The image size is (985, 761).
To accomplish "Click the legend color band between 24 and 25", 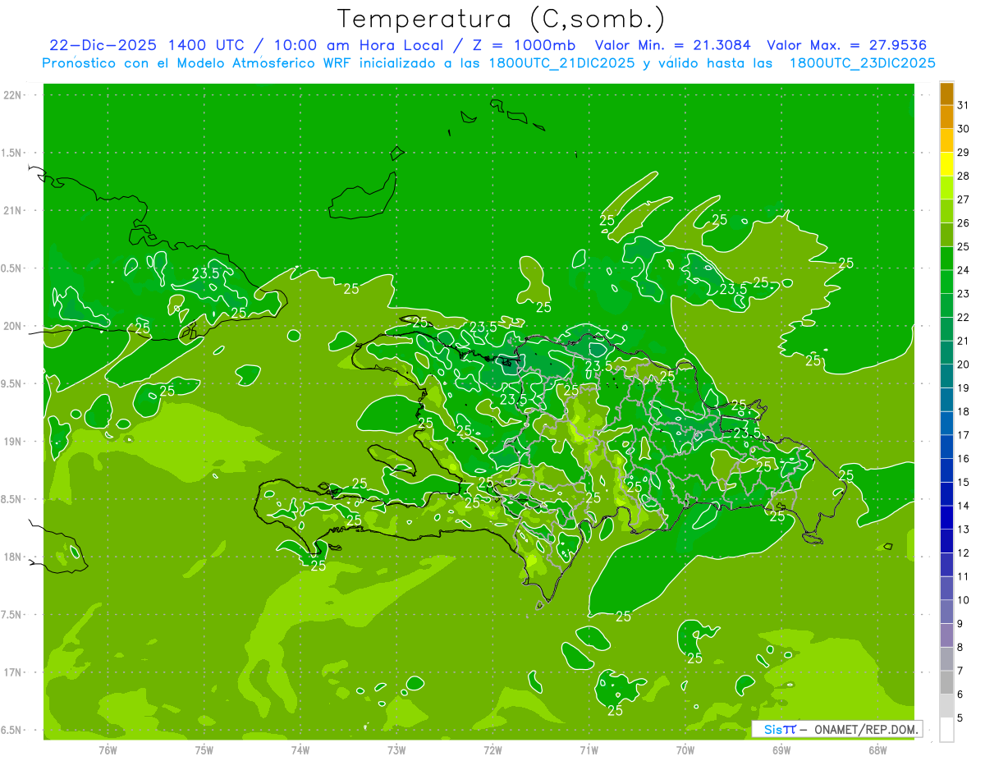I will 946,259.
